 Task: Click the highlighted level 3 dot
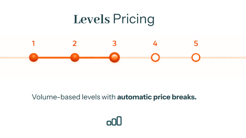pos(115,57)
